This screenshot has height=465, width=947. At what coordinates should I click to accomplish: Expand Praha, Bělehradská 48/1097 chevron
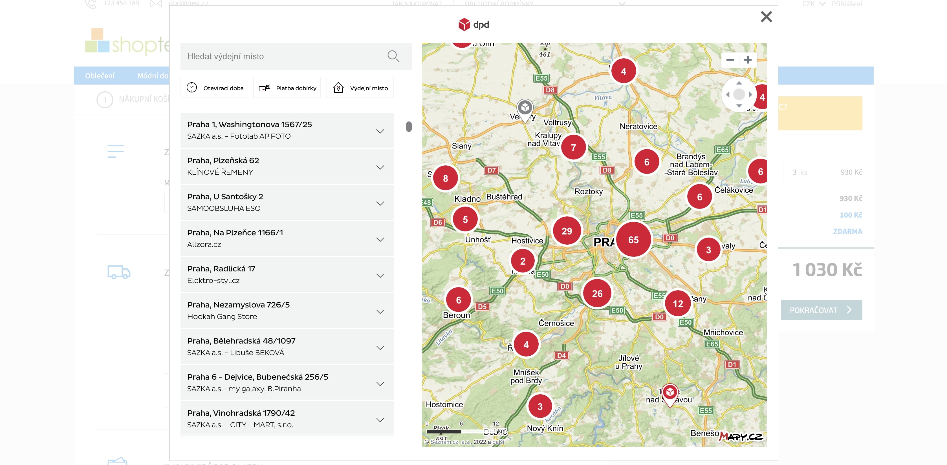(x=380, y=347)
